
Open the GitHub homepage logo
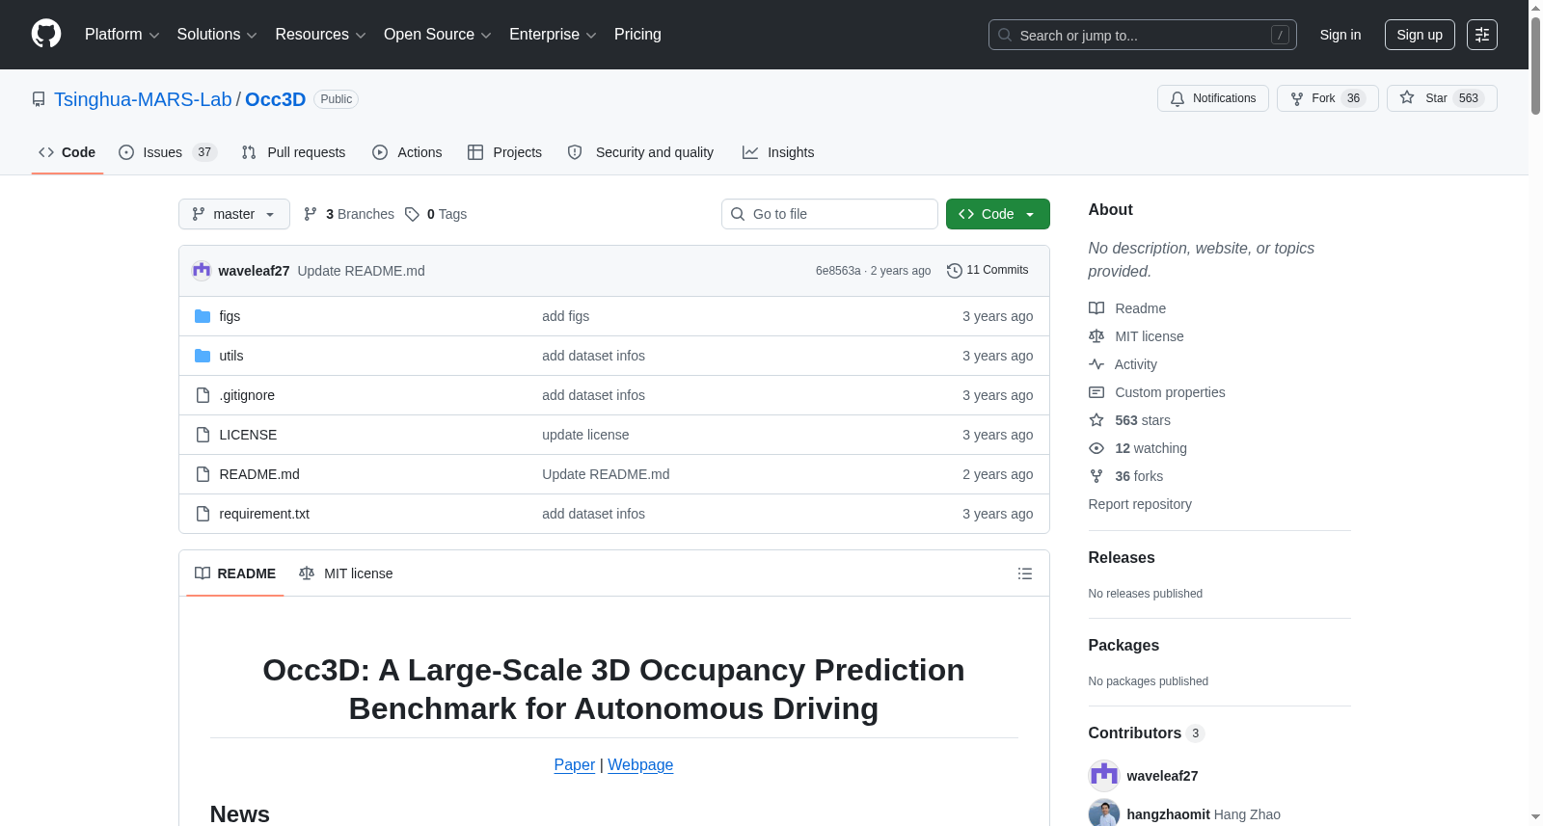(46, 34)
